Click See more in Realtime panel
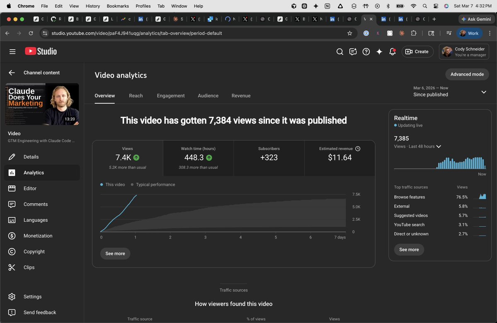The width and height of the screenshot is (497, 323). click(409, 250)
